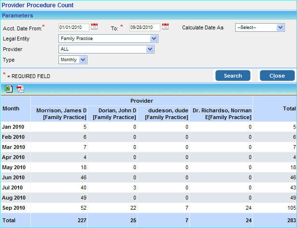Image resolution: width=297 pixels, height=228 pixels.
Task: Focus the Acct. Date From input field
Action: pos(73,27)
